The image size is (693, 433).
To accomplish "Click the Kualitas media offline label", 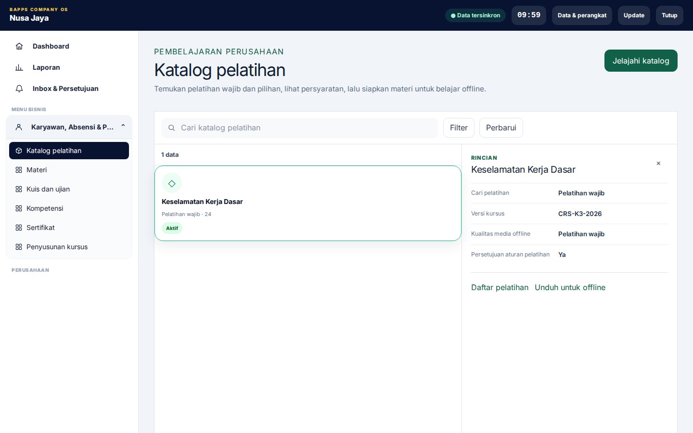I will (500, 234).
